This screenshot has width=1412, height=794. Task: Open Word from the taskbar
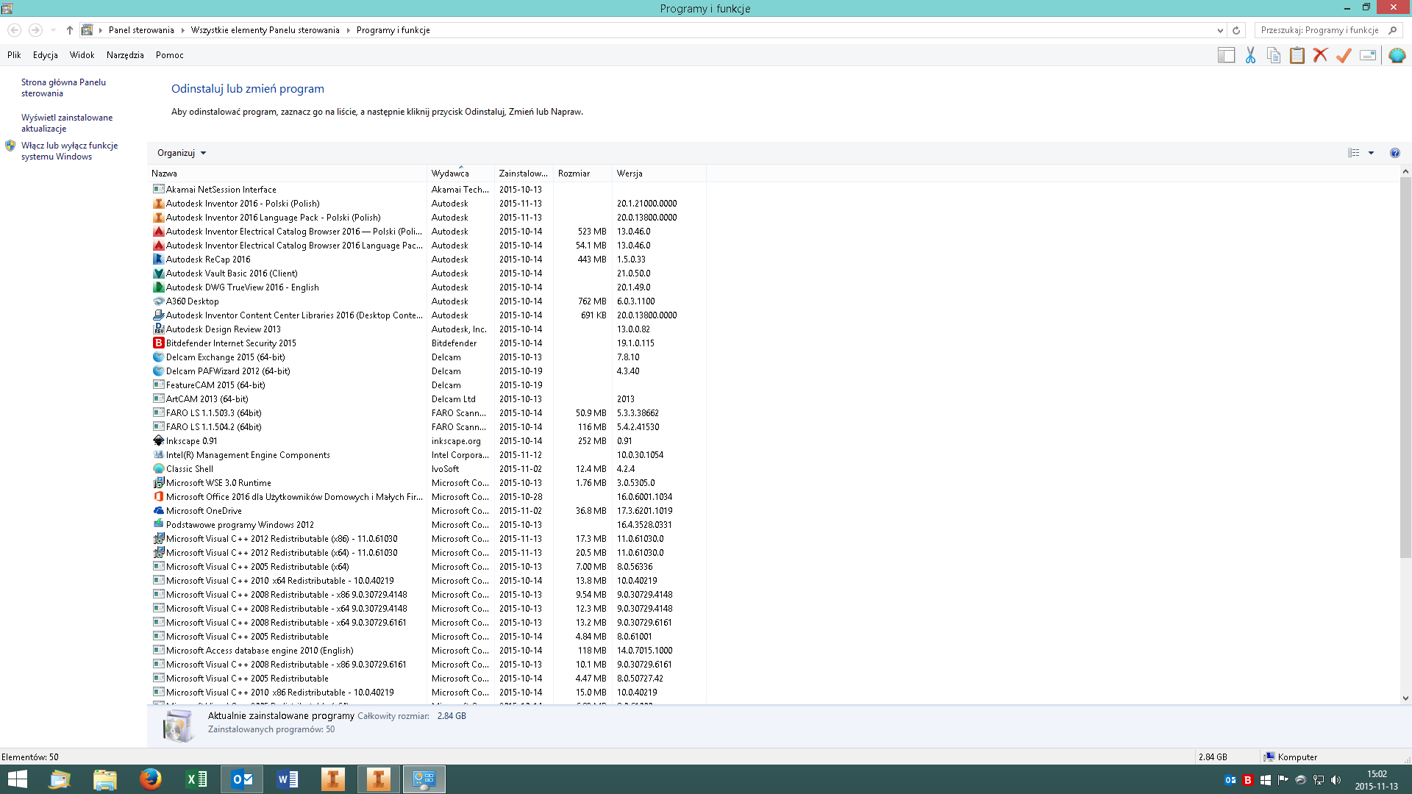pyautogui.click(x=288, y=779)
